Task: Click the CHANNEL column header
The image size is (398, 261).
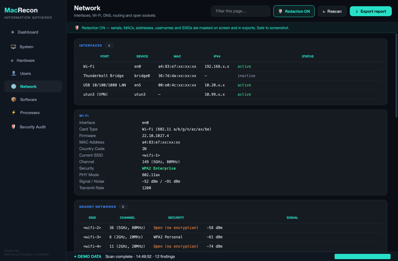Action: (127, 218)
